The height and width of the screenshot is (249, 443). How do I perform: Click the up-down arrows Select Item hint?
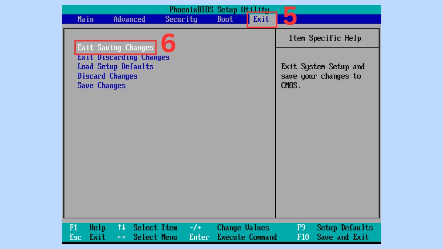click(x=147, y=228)
